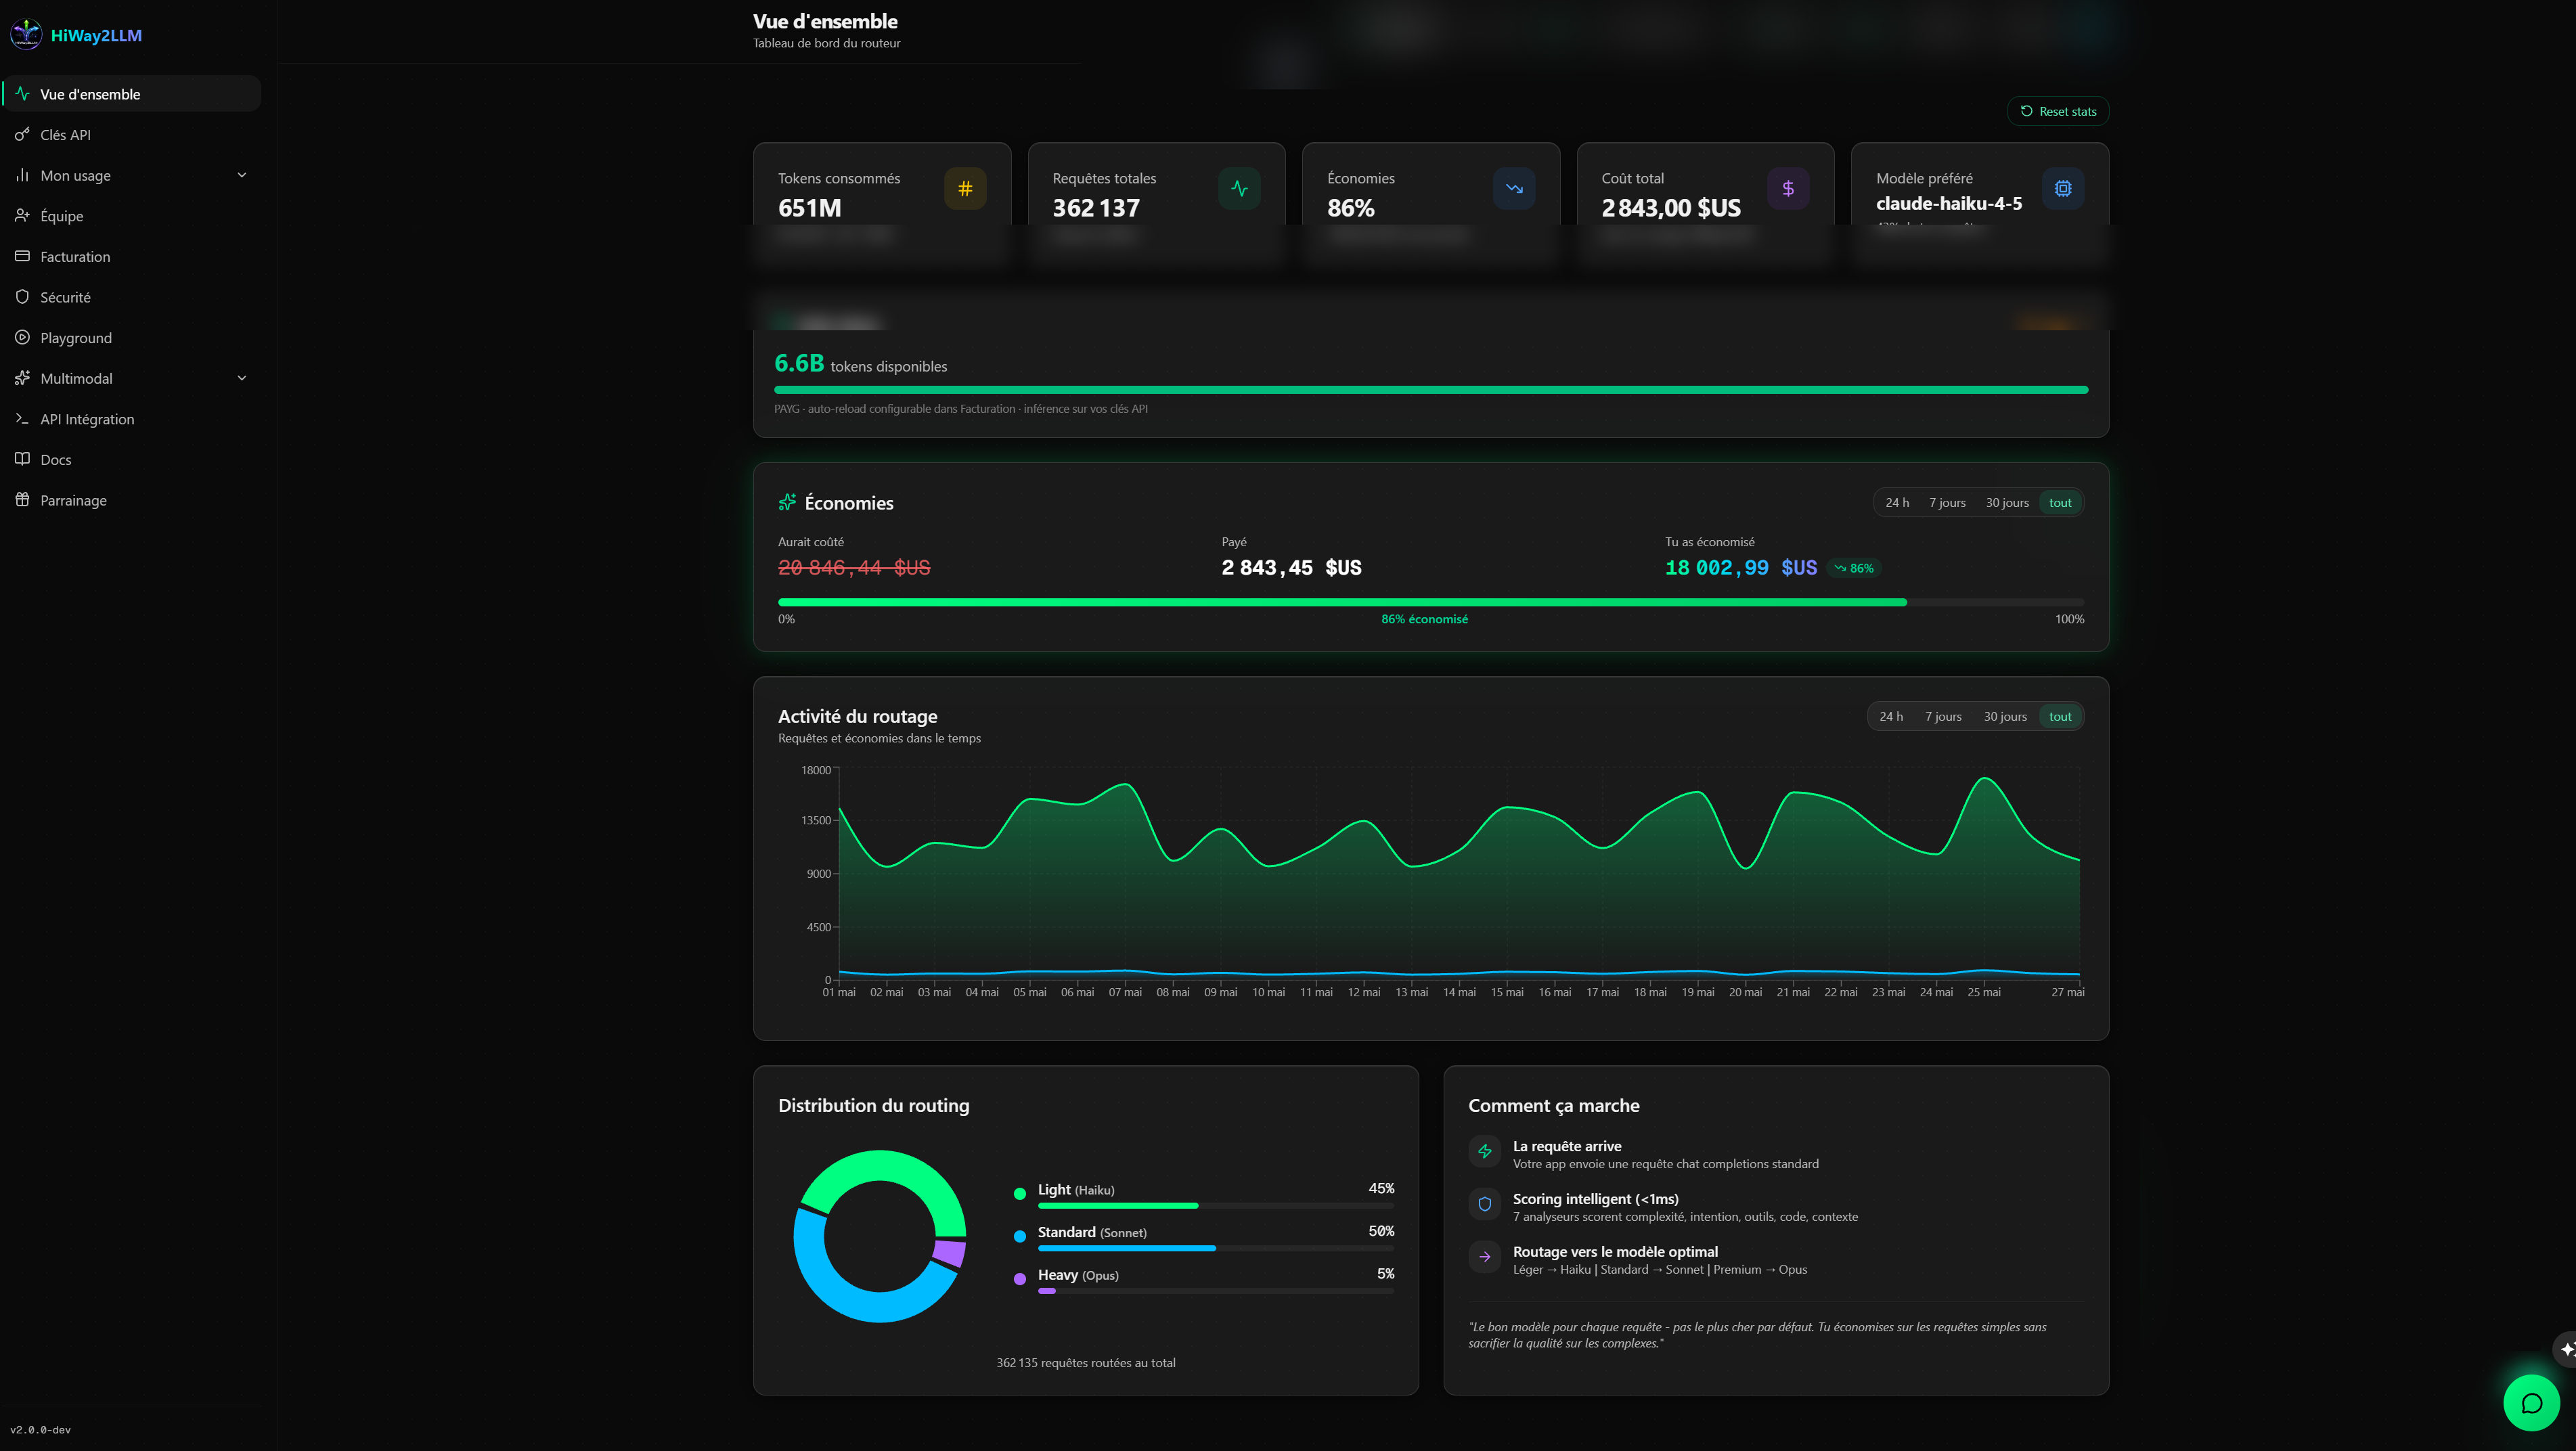
Task: Click the Standard (Sonnet) blue dot
Action: pyautogui.click(x=1020, y=1236)
